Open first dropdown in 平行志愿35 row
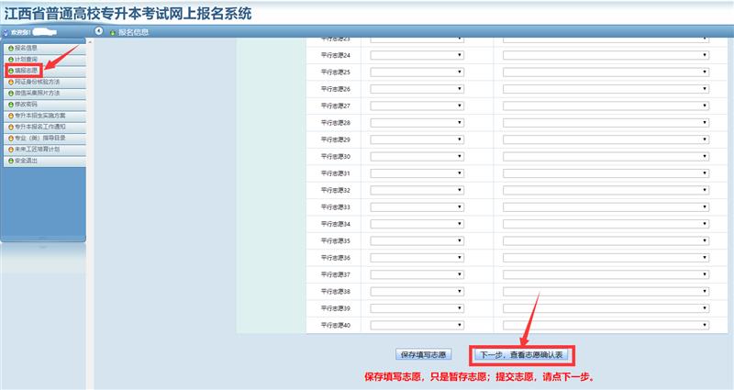Screen dimensions: 734x390 [x=417, y=240]
